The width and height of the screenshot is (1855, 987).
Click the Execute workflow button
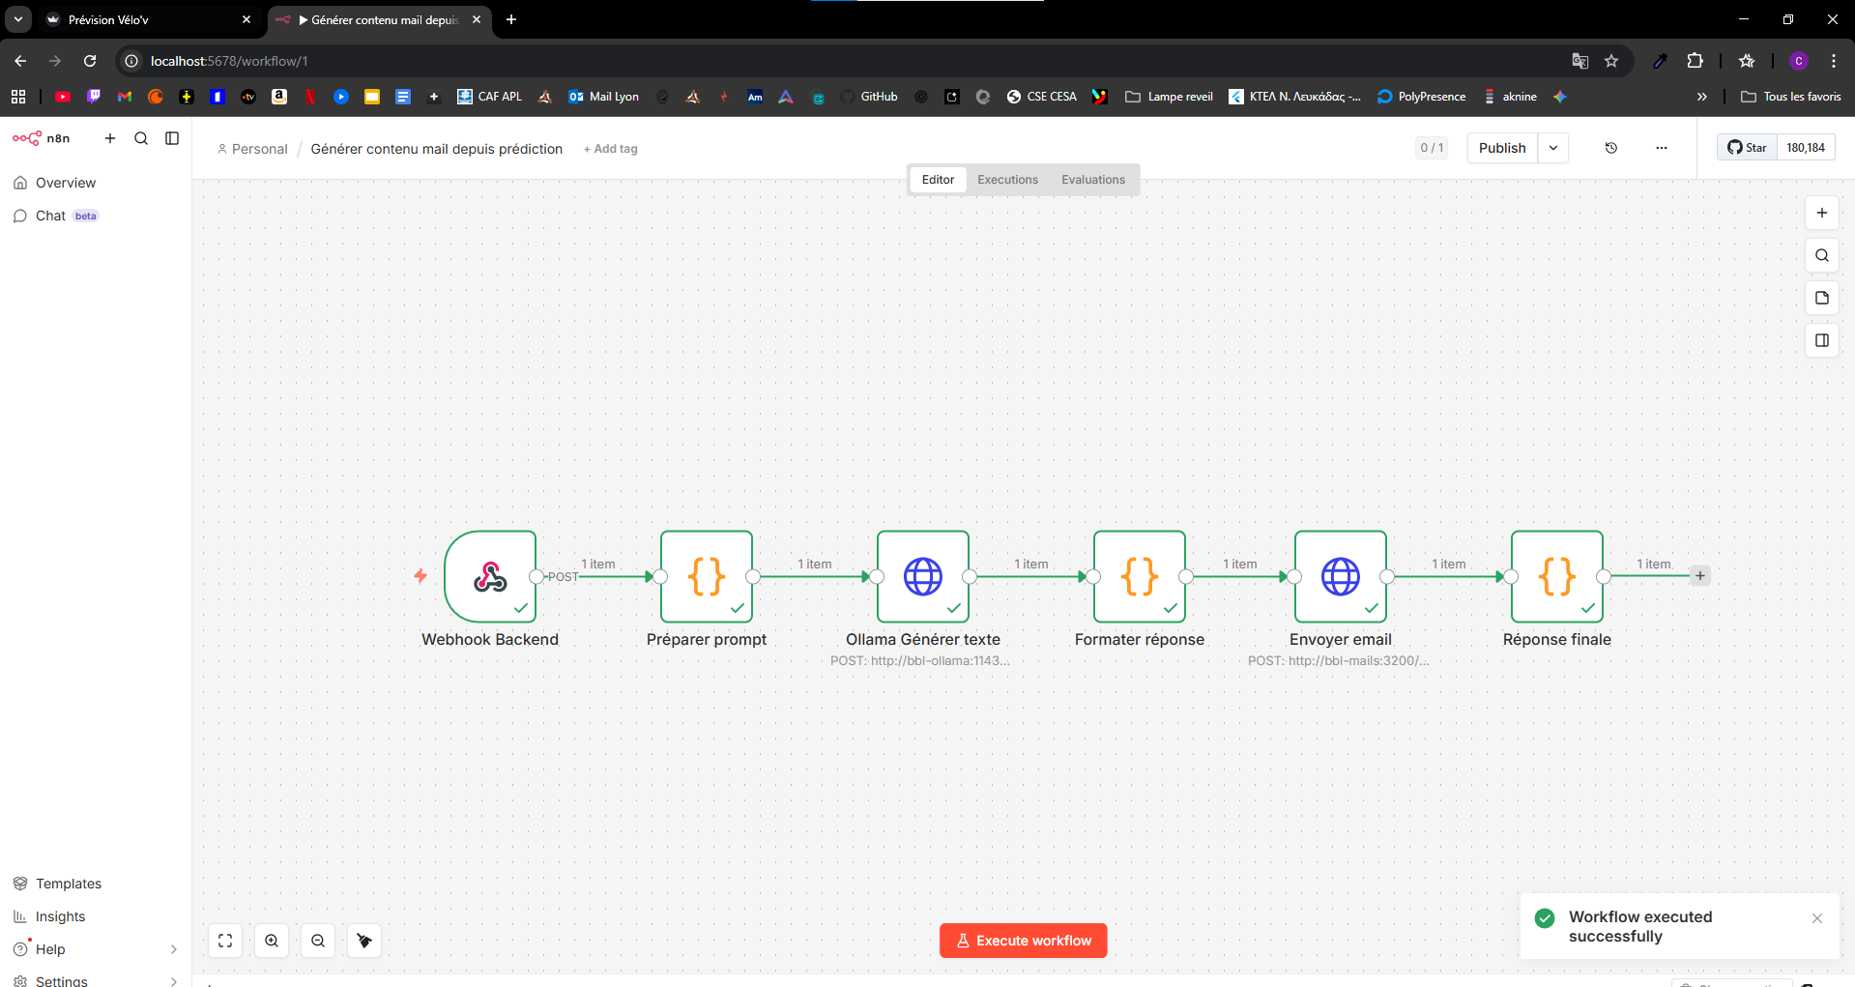pos(1023,941)
